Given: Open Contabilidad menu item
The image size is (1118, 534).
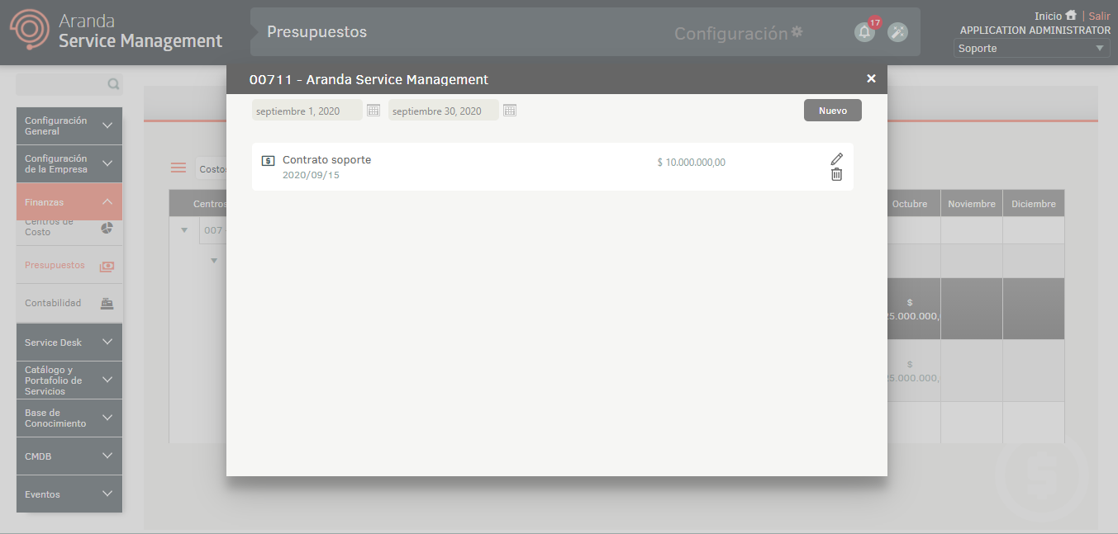Looking at the screenshot, I should point(69,303).
